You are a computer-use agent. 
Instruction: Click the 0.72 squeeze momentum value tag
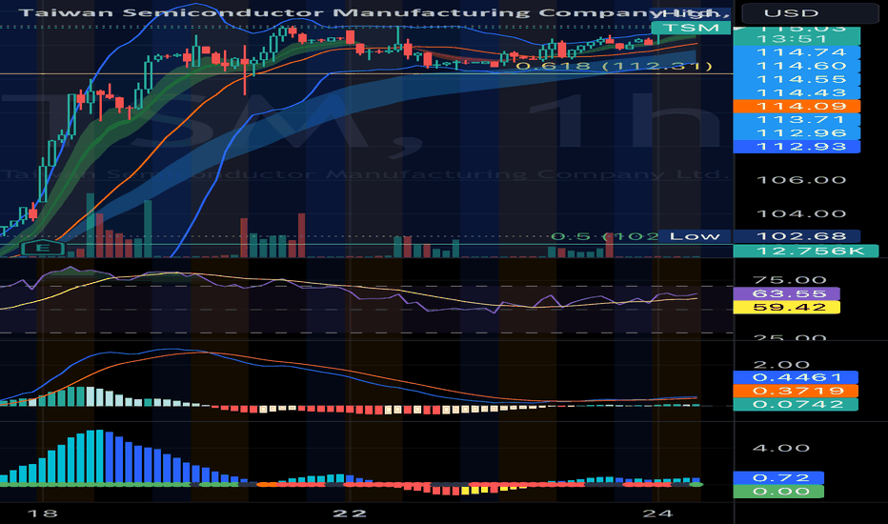coord(778,478)
